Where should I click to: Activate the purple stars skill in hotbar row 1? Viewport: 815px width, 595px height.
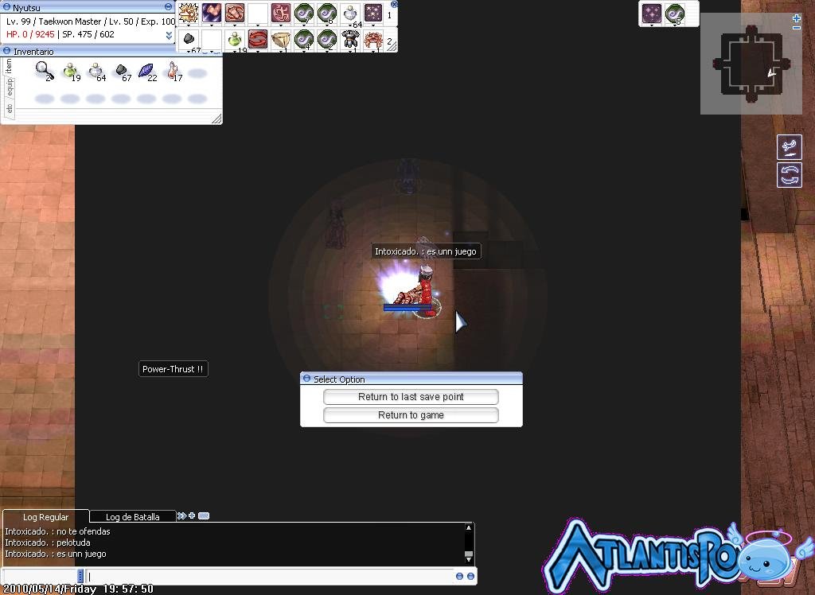(373, 14)
